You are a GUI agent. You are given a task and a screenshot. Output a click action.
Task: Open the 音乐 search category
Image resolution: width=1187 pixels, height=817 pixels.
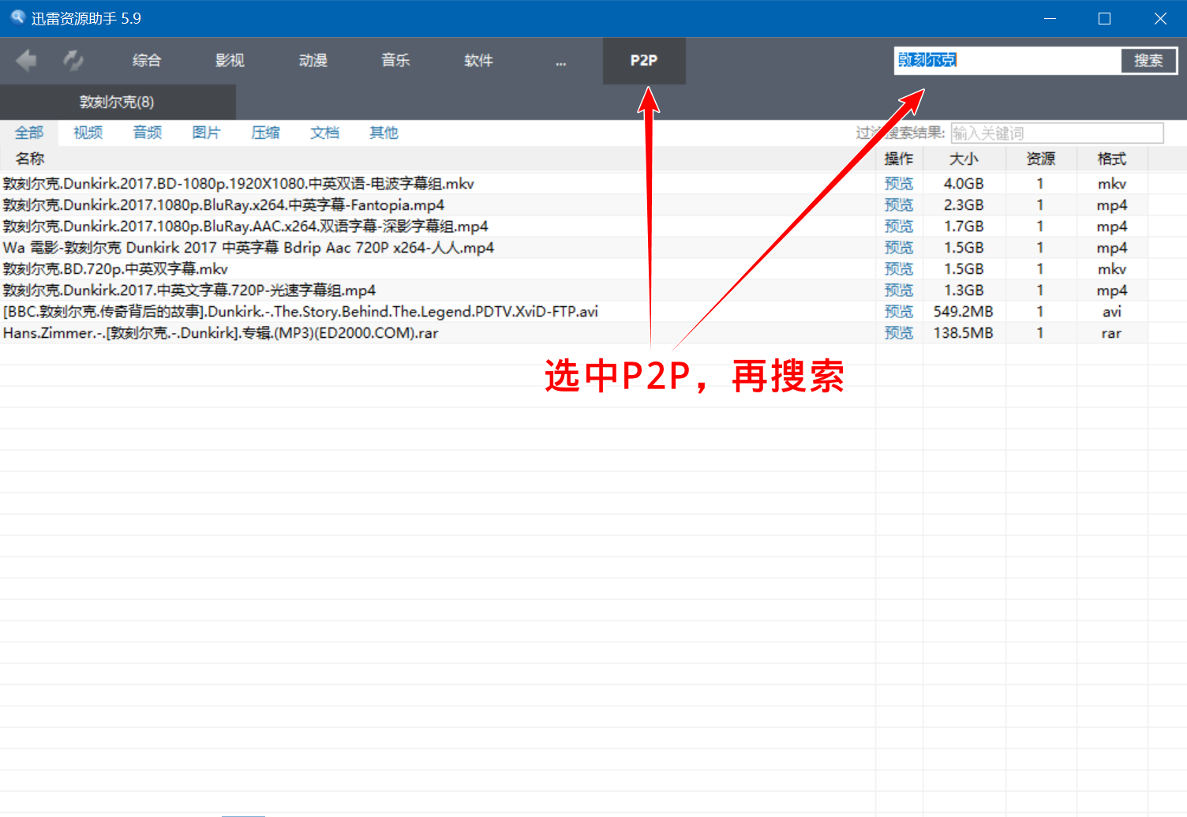pos(395,60)
